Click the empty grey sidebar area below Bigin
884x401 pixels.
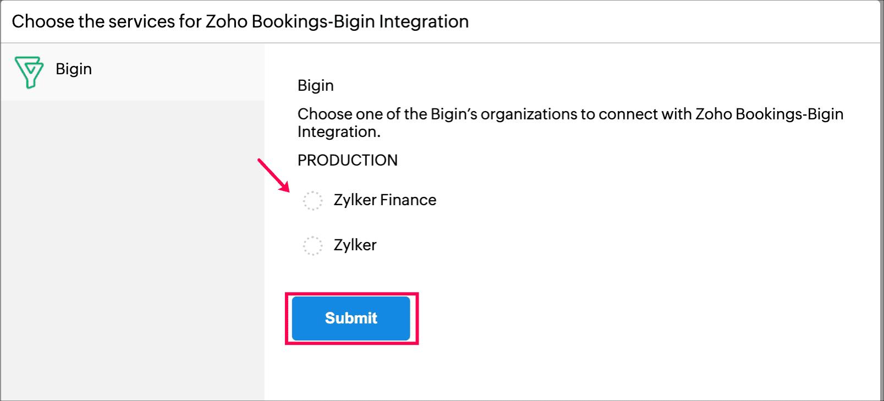click(132, 248)
